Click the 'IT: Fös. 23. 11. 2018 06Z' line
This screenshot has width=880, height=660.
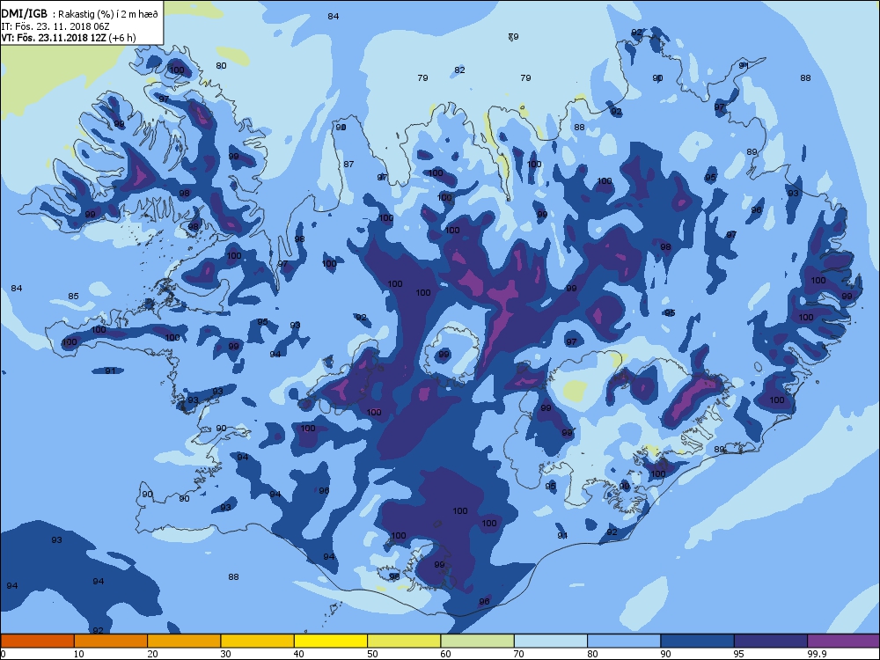tap(55, 26)
